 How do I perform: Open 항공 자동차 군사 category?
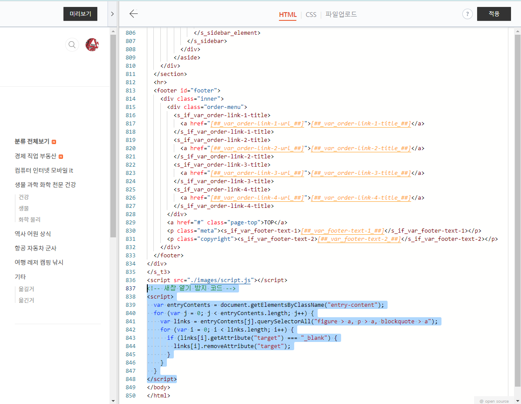[36, 248]
